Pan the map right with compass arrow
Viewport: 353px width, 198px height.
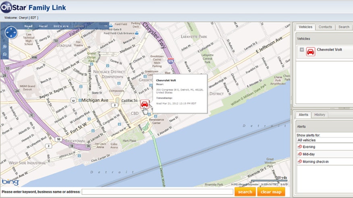point(15,33)
